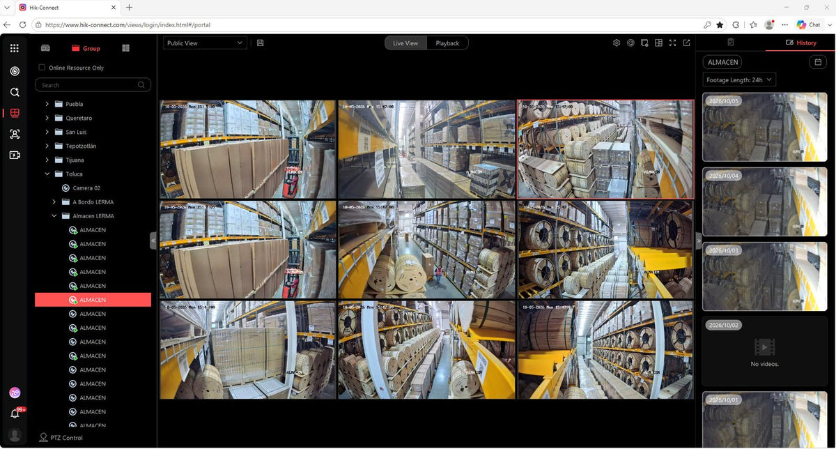The width and height of the screenshot is (836, 449).
Task: Open the apps grid menu icon
Action: tap(15, 49)
